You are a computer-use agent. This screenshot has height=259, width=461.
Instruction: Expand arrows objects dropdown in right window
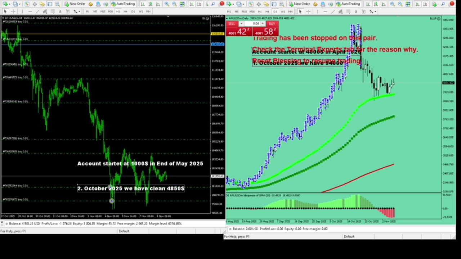point(375,12)
